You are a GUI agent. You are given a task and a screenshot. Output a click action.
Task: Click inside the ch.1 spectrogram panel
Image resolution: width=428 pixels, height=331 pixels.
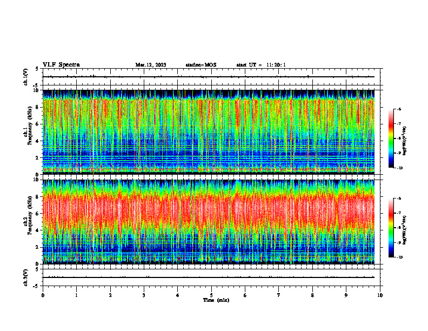209,132
